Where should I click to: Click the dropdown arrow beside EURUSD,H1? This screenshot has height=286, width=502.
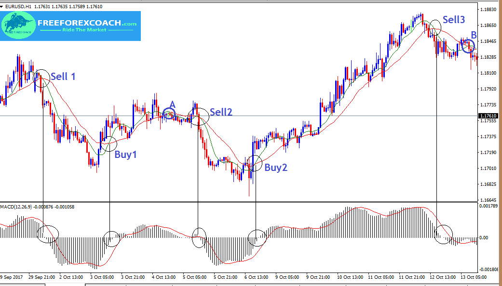click(x=3, y=5)
